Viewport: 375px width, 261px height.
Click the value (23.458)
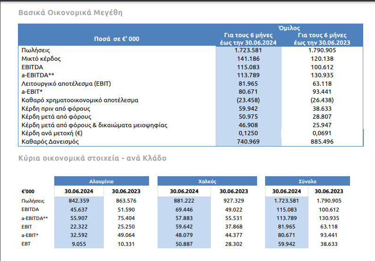click(248, 100)
